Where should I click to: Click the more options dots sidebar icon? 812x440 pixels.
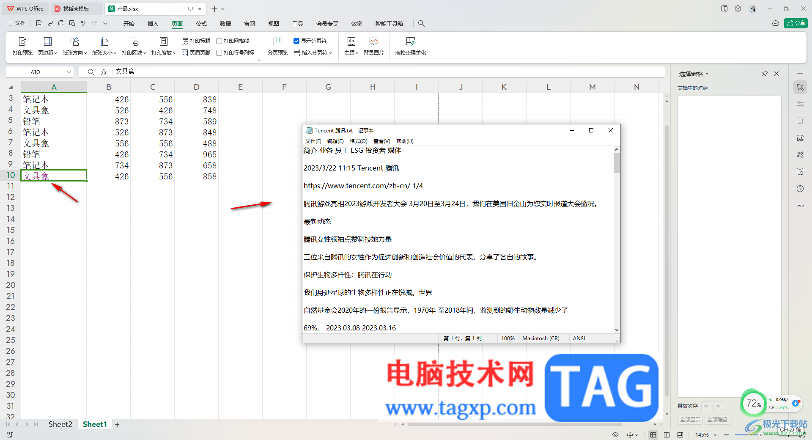[x=800, y=206]
